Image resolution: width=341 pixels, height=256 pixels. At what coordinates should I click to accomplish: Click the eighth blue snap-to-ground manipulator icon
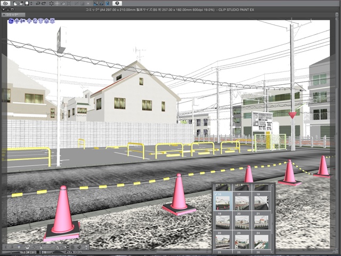click(x=52, y=21)
